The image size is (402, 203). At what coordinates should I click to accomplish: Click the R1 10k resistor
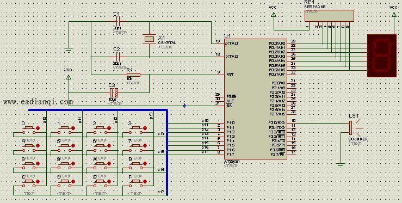(x=133, y=75)
